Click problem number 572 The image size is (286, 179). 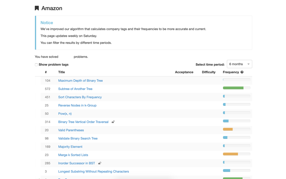[x=47, y=89]
